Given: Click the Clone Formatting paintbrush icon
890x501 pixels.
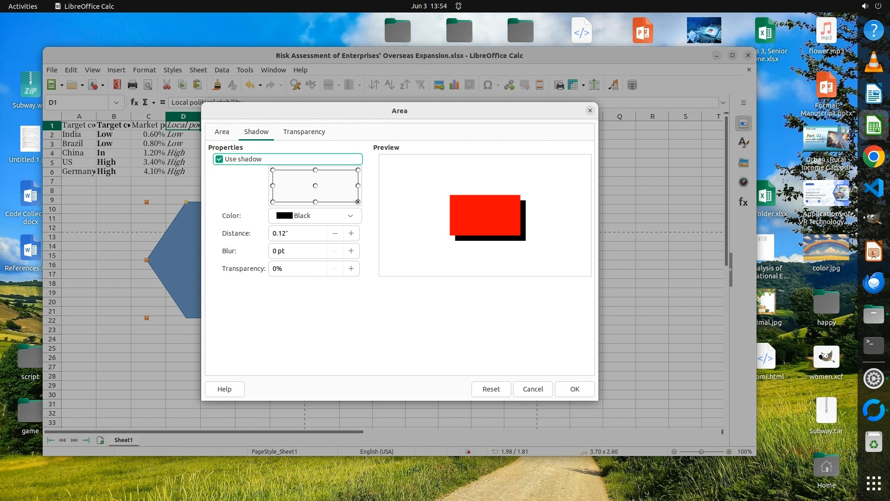Looking at the screenshot, I should click(216, 85).
